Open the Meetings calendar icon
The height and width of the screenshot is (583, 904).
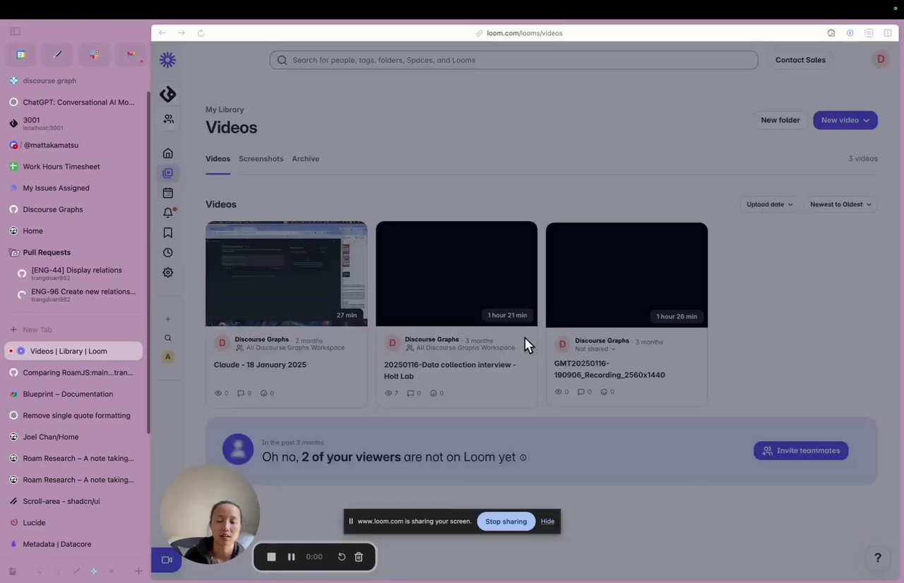click(168, 193)
